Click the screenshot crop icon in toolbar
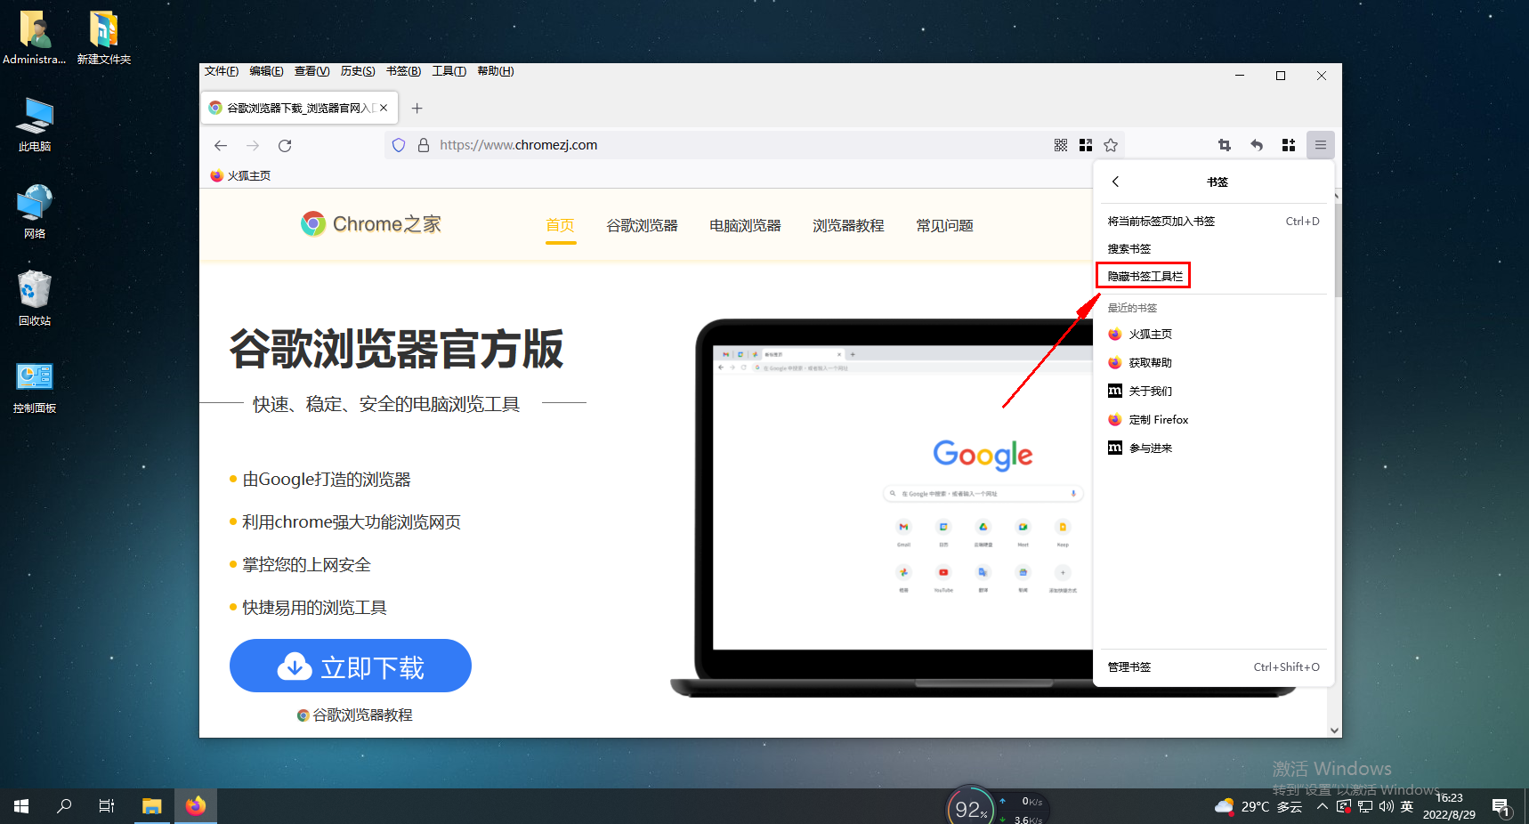This screenshot has width=1529, height=824. 1225,145
